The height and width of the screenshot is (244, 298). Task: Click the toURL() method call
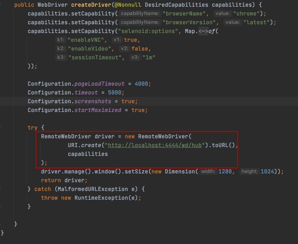(223, 145)
